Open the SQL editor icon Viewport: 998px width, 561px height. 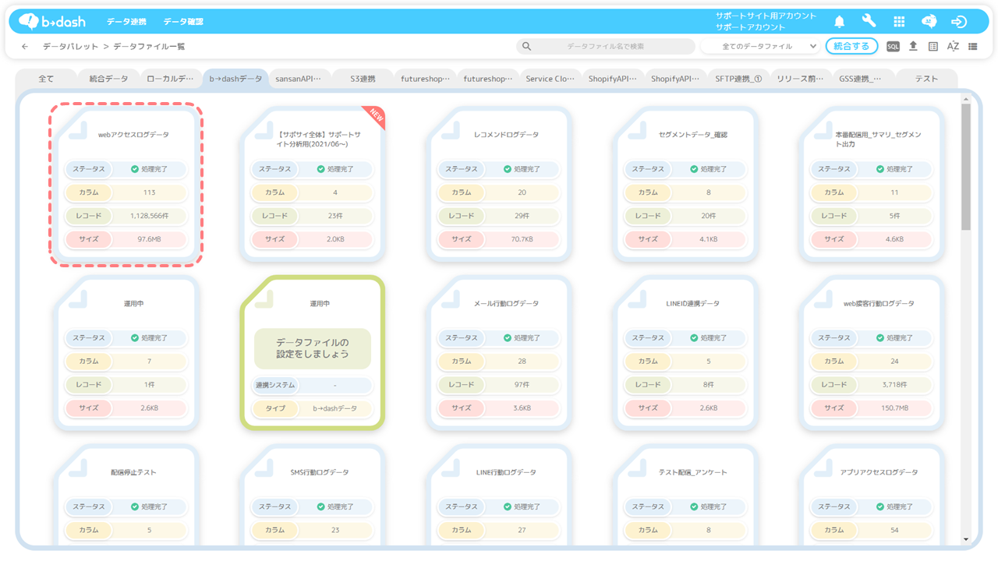tap(894, 47)
